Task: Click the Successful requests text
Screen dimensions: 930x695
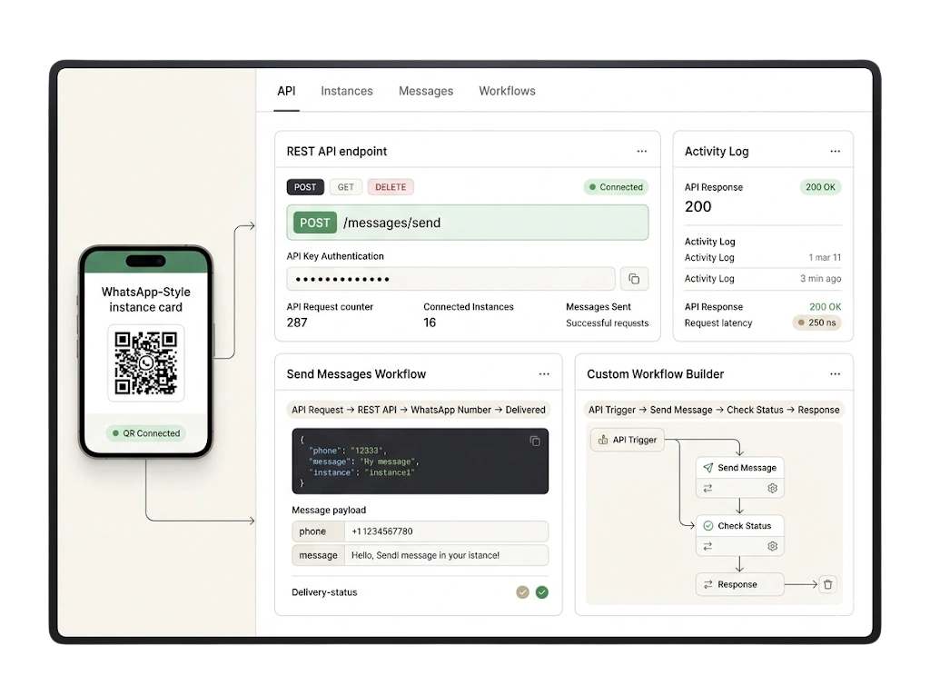Action: point(607,323)
